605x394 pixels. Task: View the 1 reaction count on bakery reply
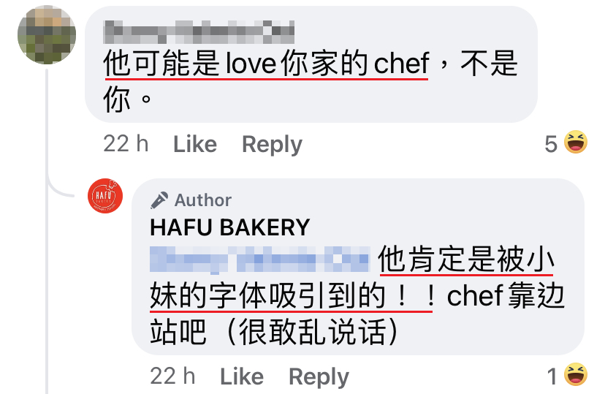(x=552, y=376)
